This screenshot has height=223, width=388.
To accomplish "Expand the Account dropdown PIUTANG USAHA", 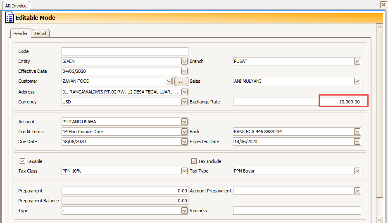I will coord(184,122).
